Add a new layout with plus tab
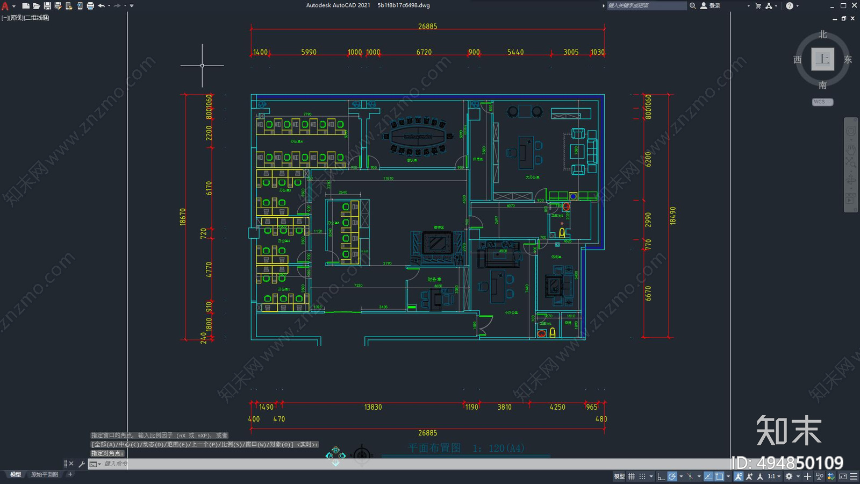This screenshot has height=484, width=860. (x=70, y=474)
